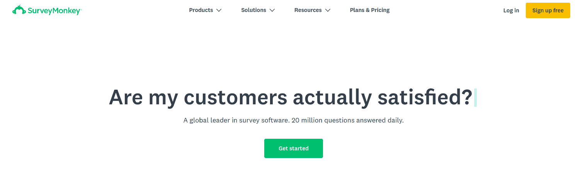Click the SurveyMonkey monkey logo icon
The width and height of the screenshot is (588, 194).
19,10
